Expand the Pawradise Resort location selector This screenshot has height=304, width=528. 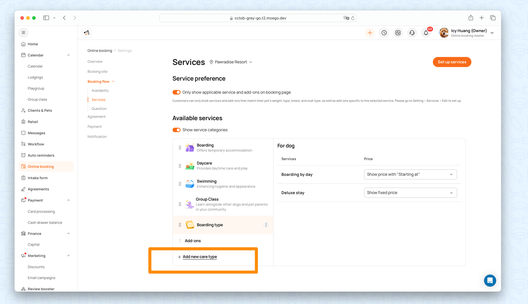(231, 62)
